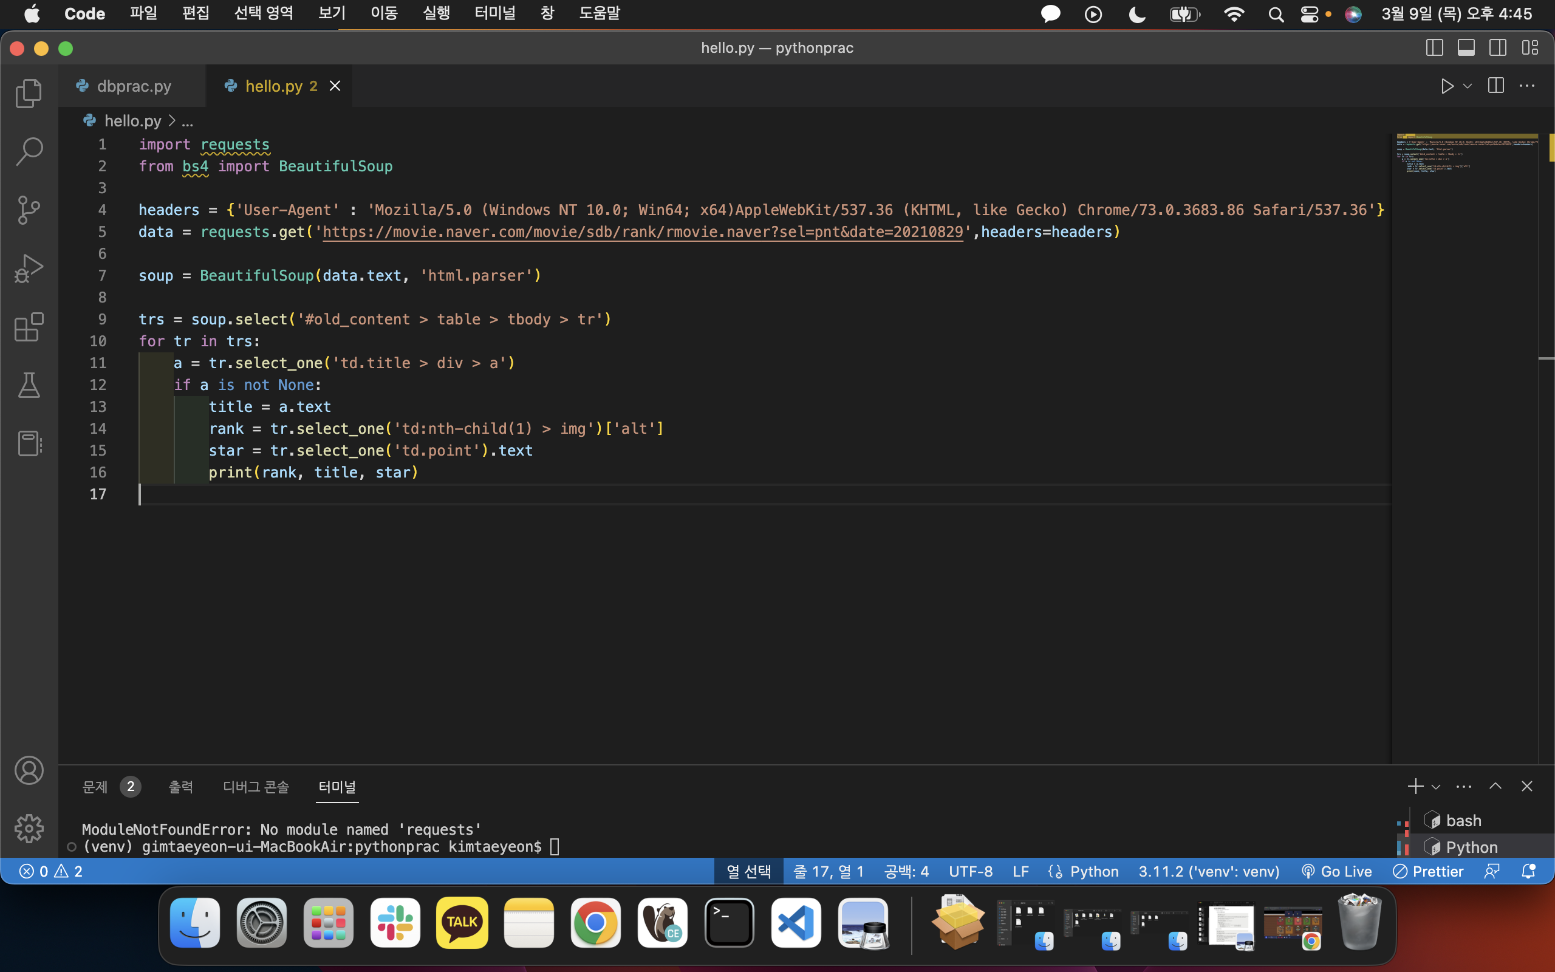The width and height of the screenshot is (1555, 972).
Task: Toggle column selection mode in status bar
Action: pyautogui.click(x=748, y=871)
